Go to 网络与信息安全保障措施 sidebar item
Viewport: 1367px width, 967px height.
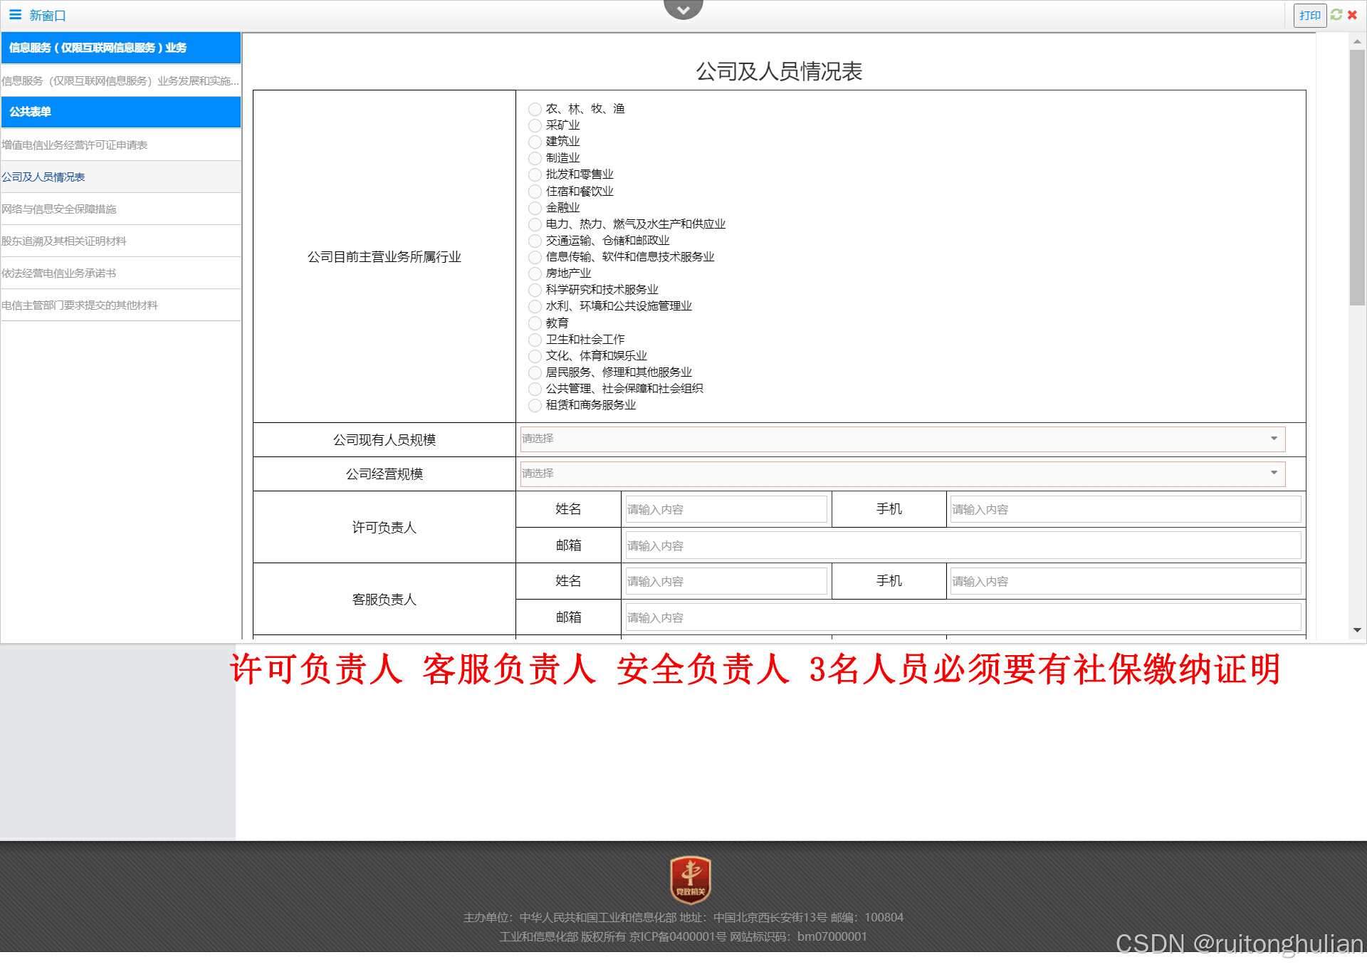(59, 209)
